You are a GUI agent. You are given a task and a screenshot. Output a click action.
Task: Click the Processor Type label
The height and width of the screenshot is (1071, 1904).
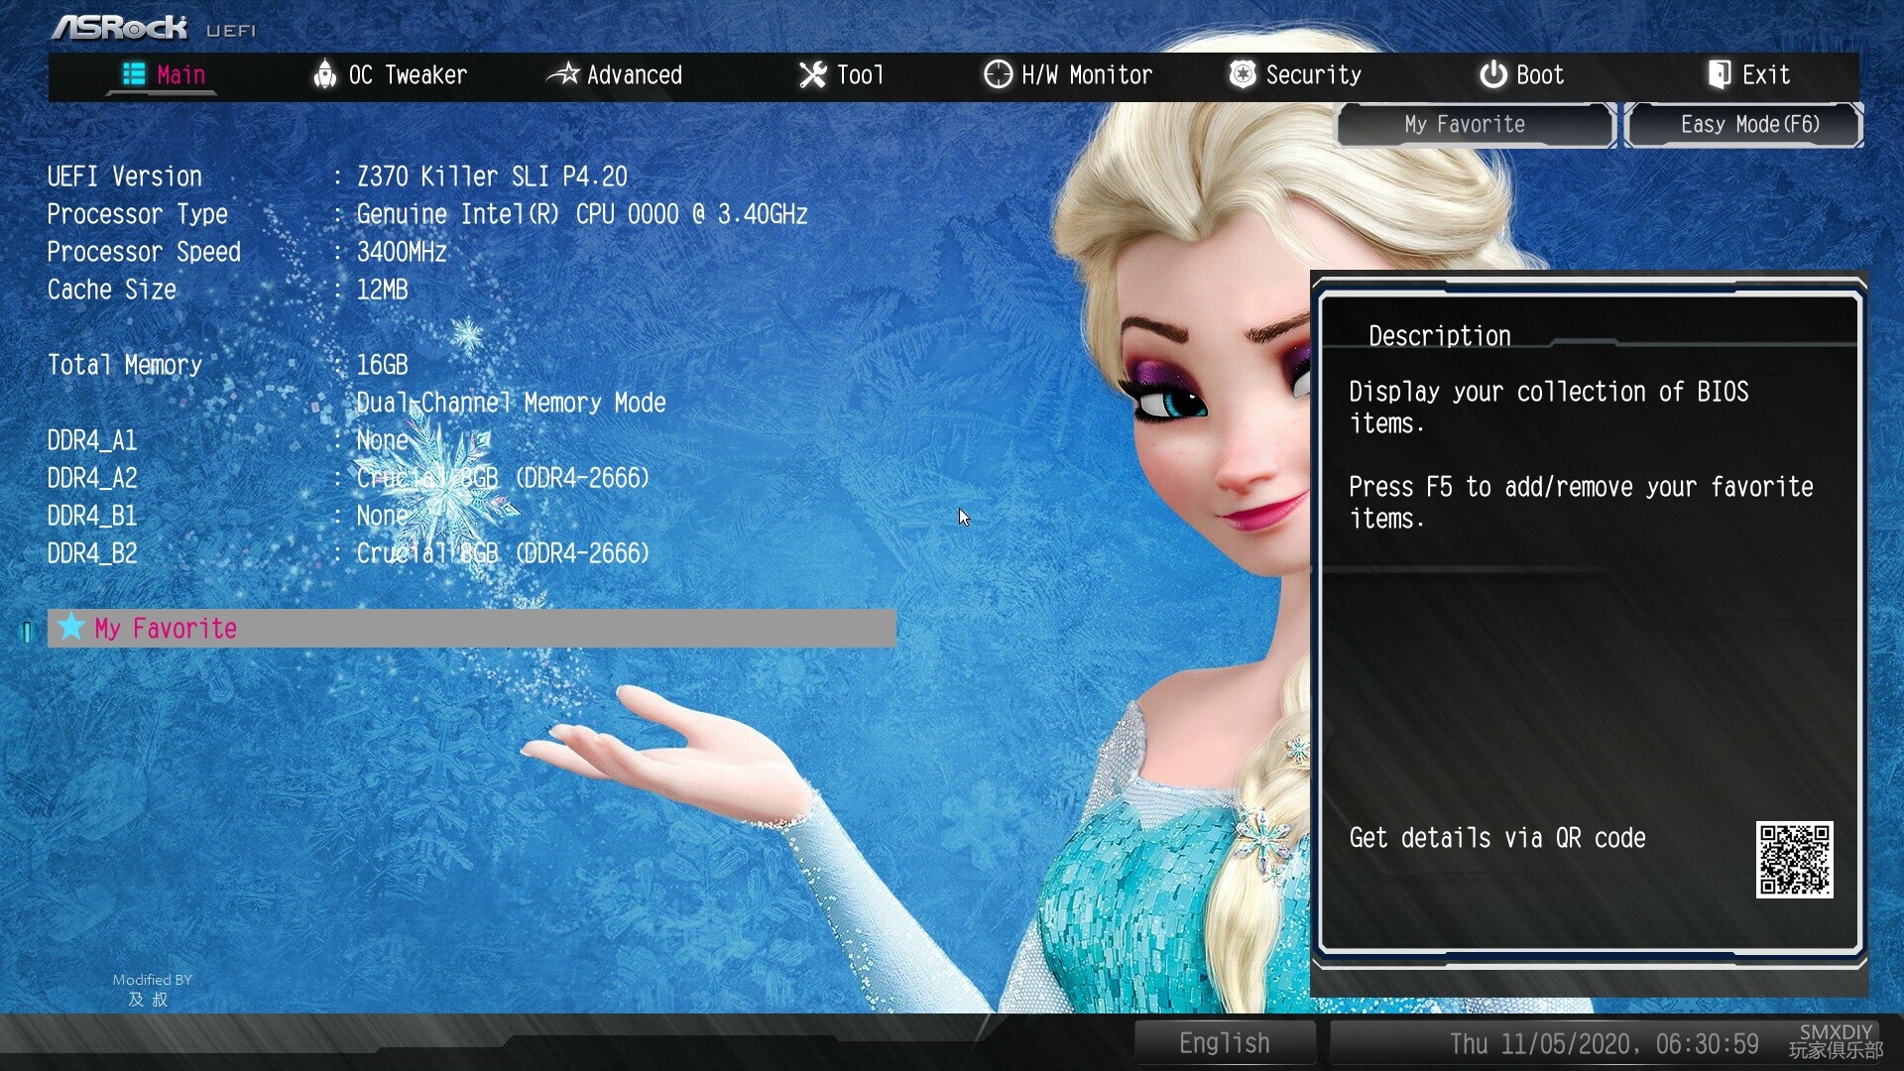tap(138, 214)
